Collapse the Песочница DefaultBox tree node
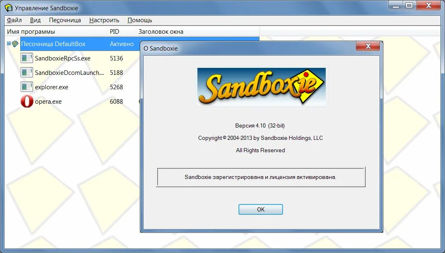 [9, 44]
